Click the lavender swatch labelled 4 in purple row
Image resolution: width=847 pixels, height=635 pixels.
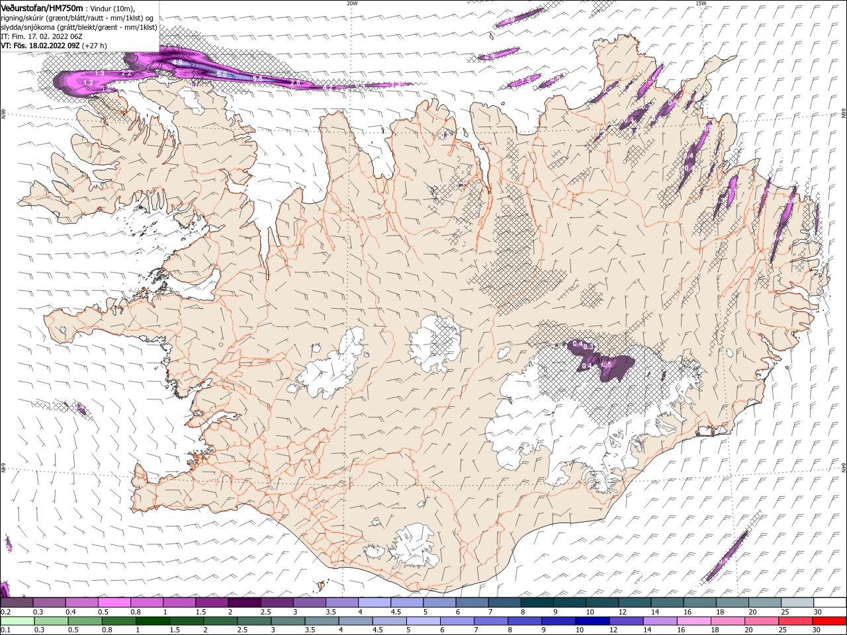coord(374,603)
